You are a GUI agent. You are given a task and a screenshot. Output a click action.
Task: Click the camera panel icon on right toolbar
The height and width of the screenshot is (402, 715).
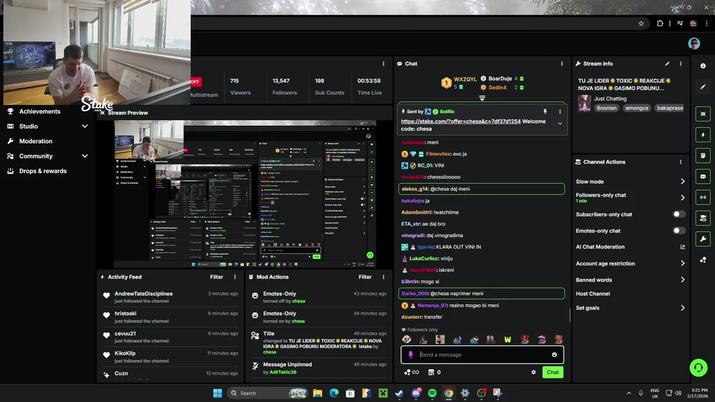click(703, 218)
